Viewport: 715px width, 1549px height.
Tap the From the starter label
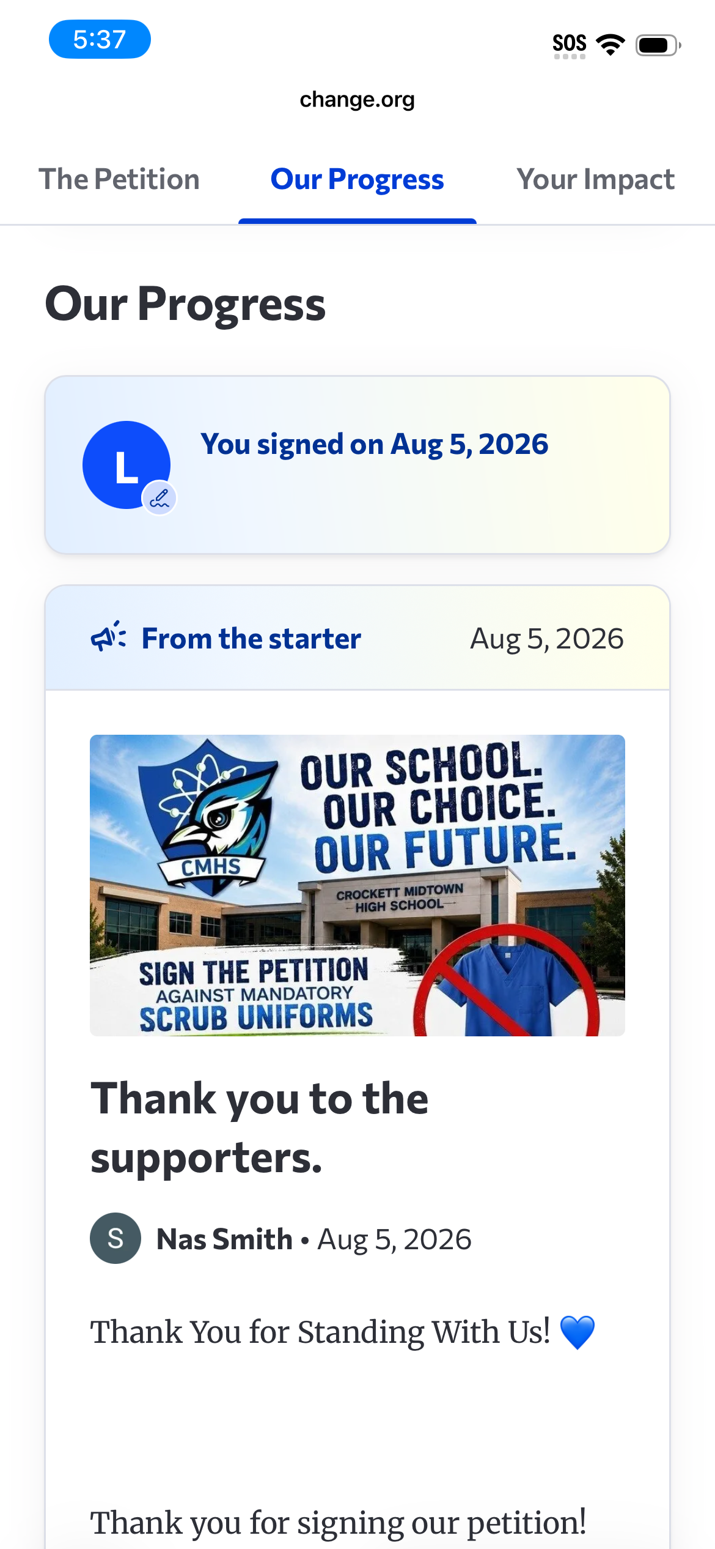click(x=251, y=638)
